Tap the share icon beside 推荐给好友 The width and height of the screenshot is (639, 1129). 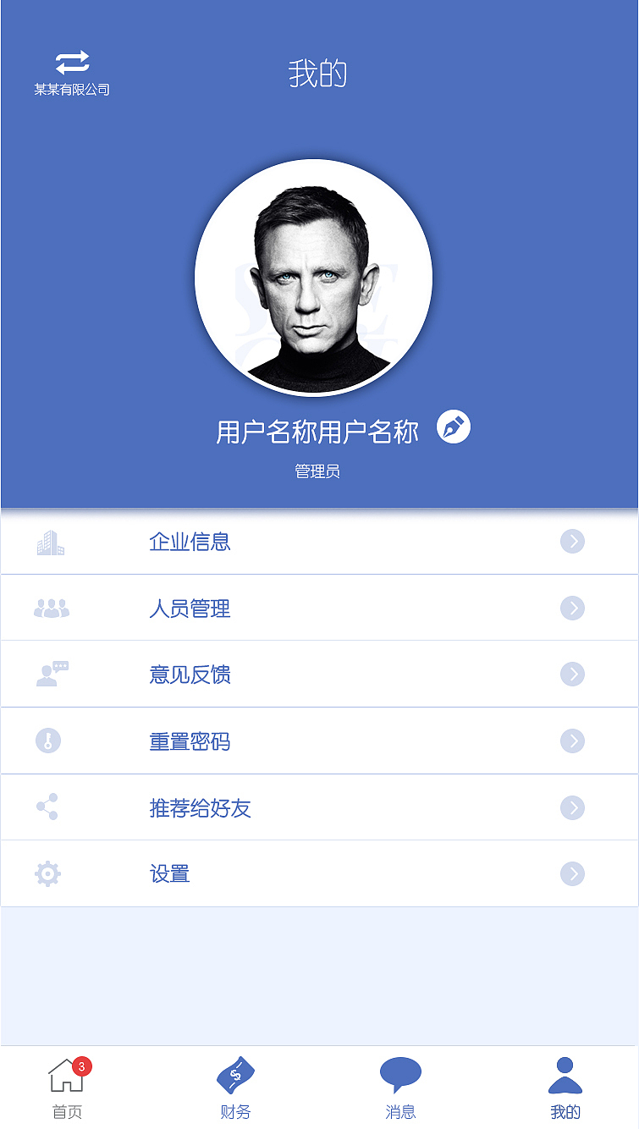click(x=48, y=807)
